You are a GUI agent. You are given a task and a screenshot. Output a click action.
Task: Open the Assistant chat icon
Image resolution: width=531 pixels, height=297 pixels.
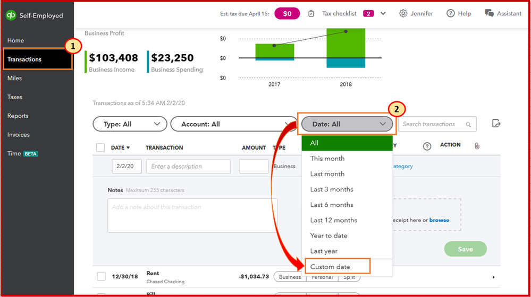click(x=489, y=13)
